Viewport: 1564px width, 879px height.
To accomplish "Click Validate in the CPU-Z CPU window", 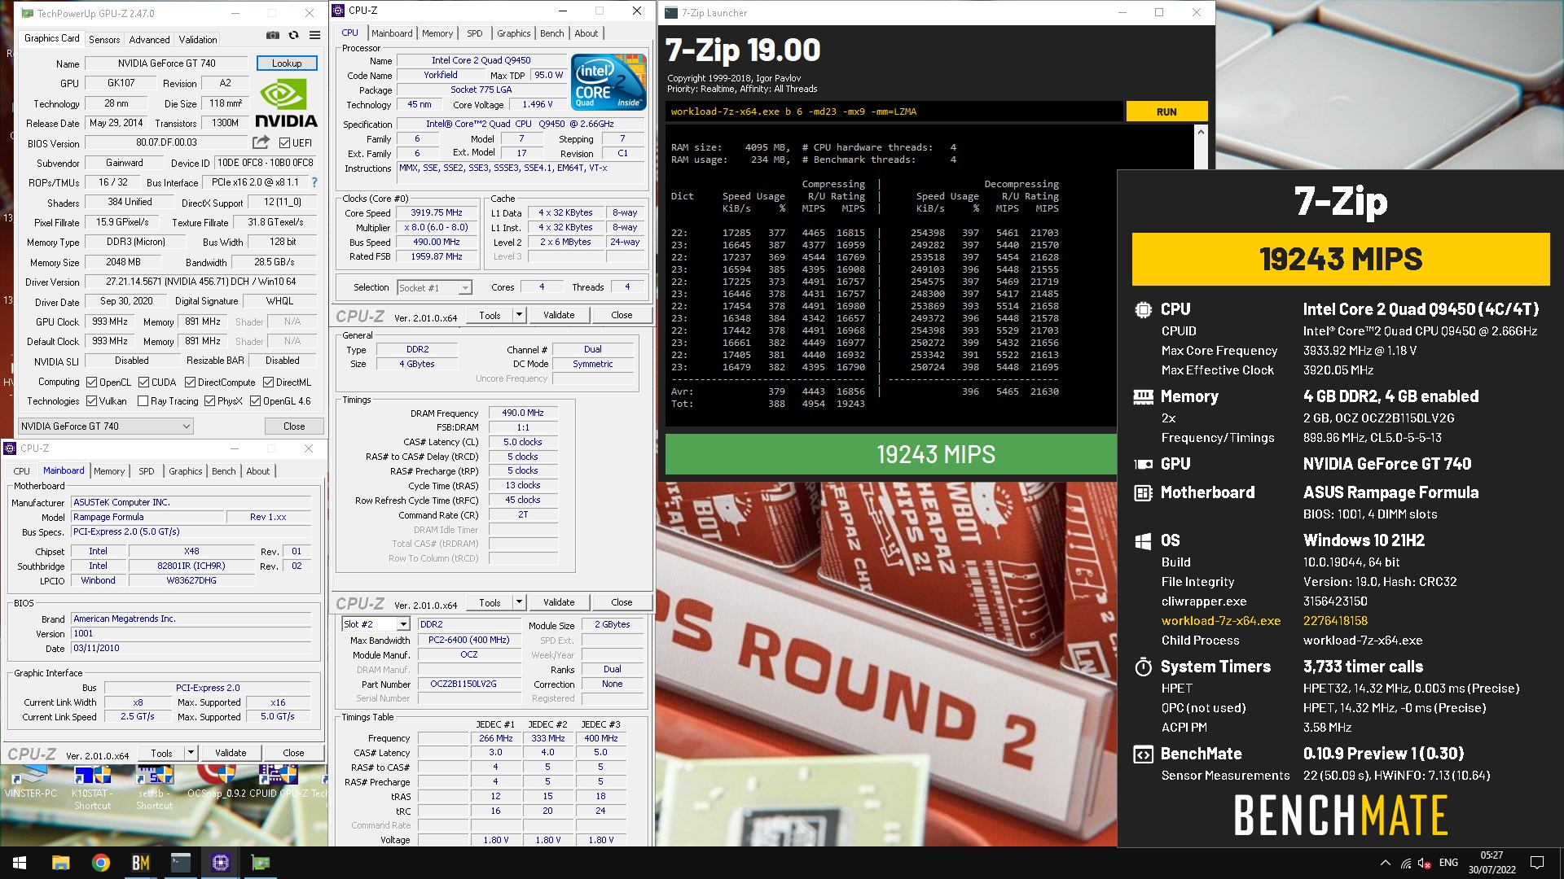I will tap(559, 315).
